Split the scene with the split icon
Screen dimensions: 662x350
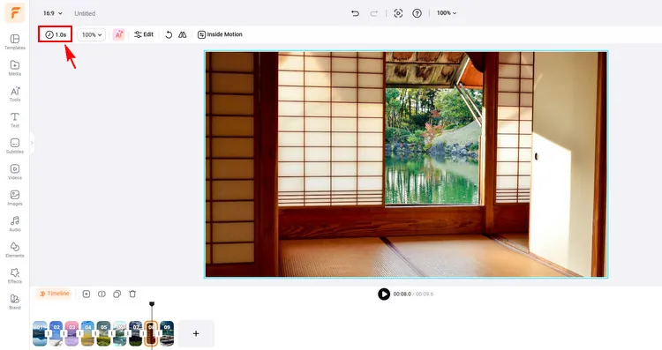coord(102,294)
